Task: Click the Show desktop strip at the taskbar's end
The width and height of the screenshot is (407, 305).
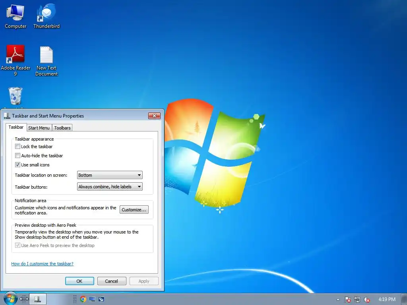Action: point(404,299)
